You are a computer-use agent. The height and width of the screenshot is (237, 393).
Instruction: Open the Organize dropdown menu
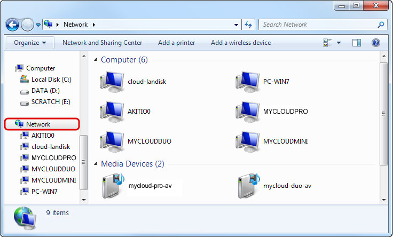pos(30,43)
